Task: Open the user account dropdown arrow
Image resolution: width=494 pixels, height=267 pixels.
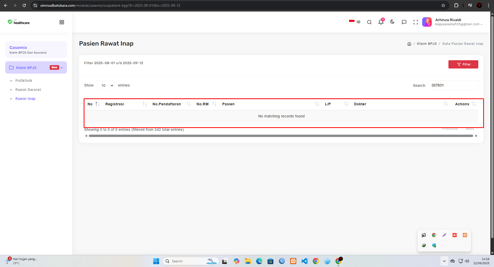Action: coord(481,24)
